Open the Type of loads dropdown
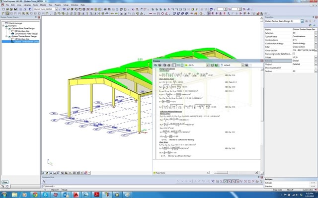This screenshot has width=318, height=198. 316,36
